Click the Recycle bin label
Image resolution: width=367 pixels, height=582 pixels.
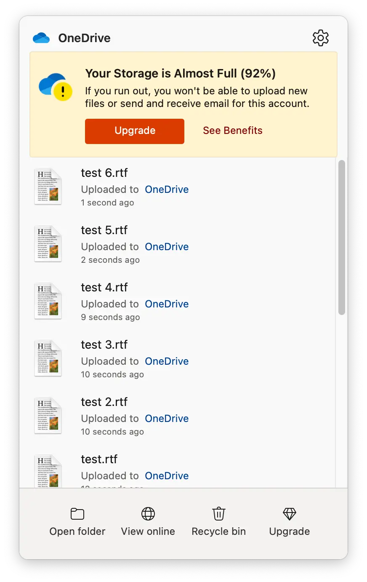point(219,531)
